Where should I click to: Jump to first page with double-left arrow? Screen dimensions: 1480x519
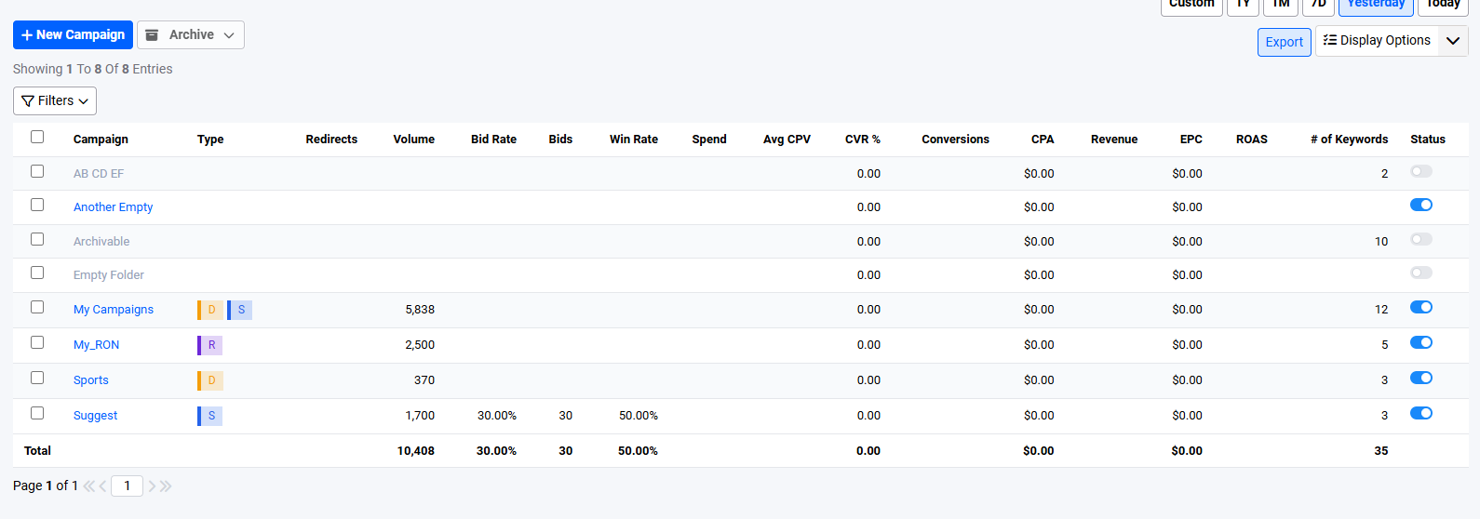(88, 486)
